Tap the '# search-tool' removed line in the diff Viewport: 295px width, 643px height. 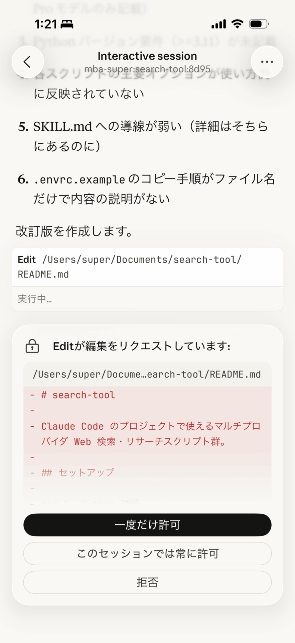(78, 395)
